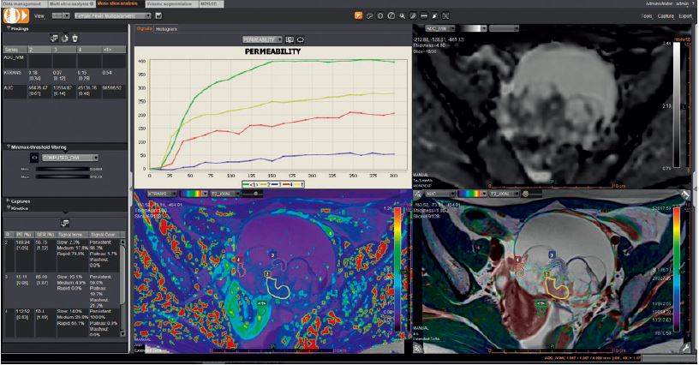699x365 pixels.
Task: Open the PERMEABILITY dropdown
Action: 262,39
